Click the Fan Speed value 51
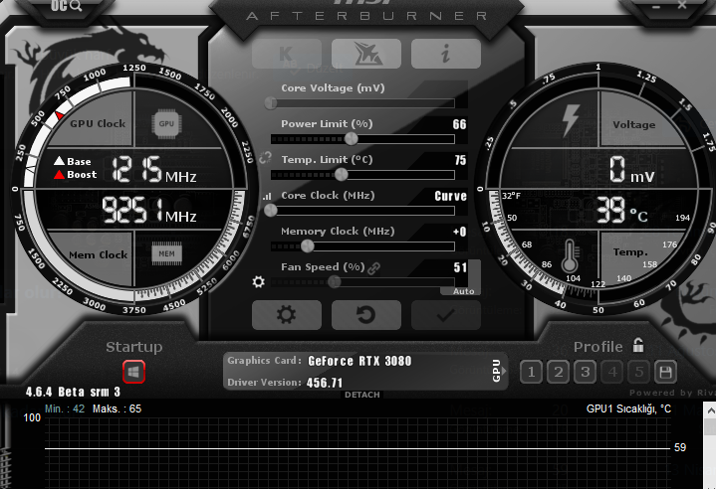This screenshot has width=716, height=489. 460,267
